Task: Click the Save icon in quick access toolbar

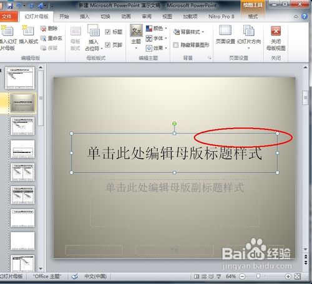Action: coord(9,6)
